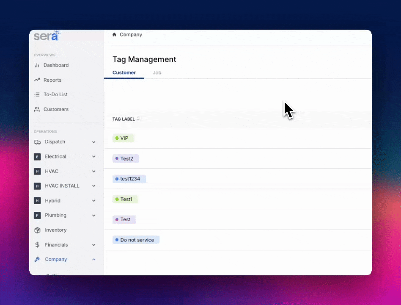This screenshot has width=401, height=305.
Task: Click the Financials label in sidebar
Action: pos(56,245)
